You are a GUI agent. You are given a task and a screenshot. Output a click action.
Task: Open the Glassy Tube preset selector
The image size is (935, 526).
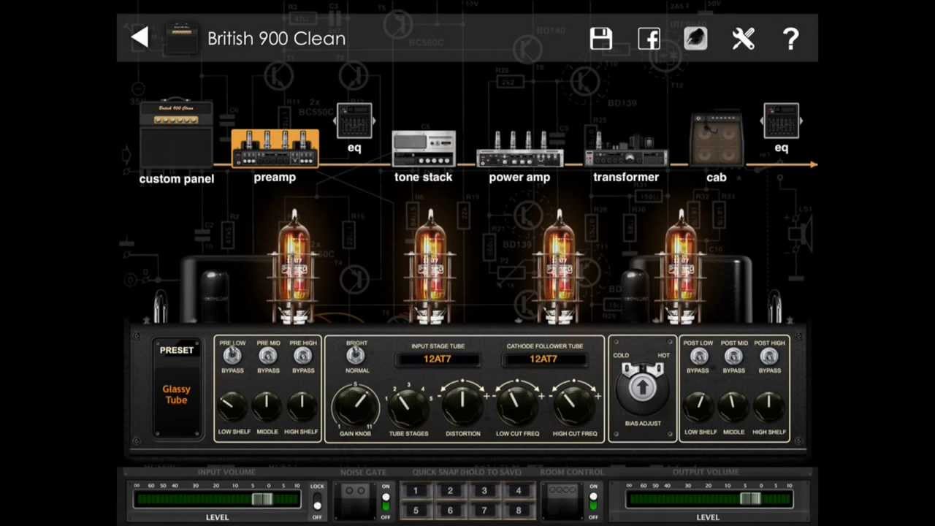[177, 389]
